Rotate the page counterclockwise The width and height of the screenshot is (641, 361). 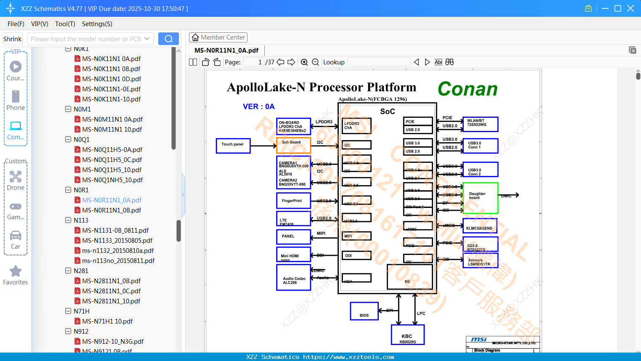click(206, 62)
